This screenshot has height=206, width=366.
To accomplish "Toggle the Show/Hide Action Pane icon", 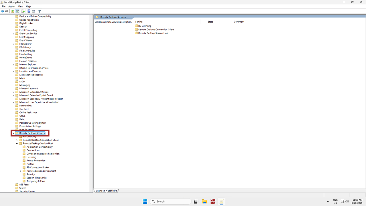I will pos(33,11).
